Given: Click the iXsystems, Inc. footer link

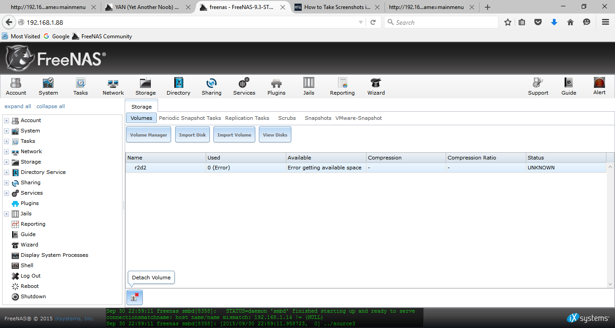Looking at the screenshot, I should (x=74, y=319).
